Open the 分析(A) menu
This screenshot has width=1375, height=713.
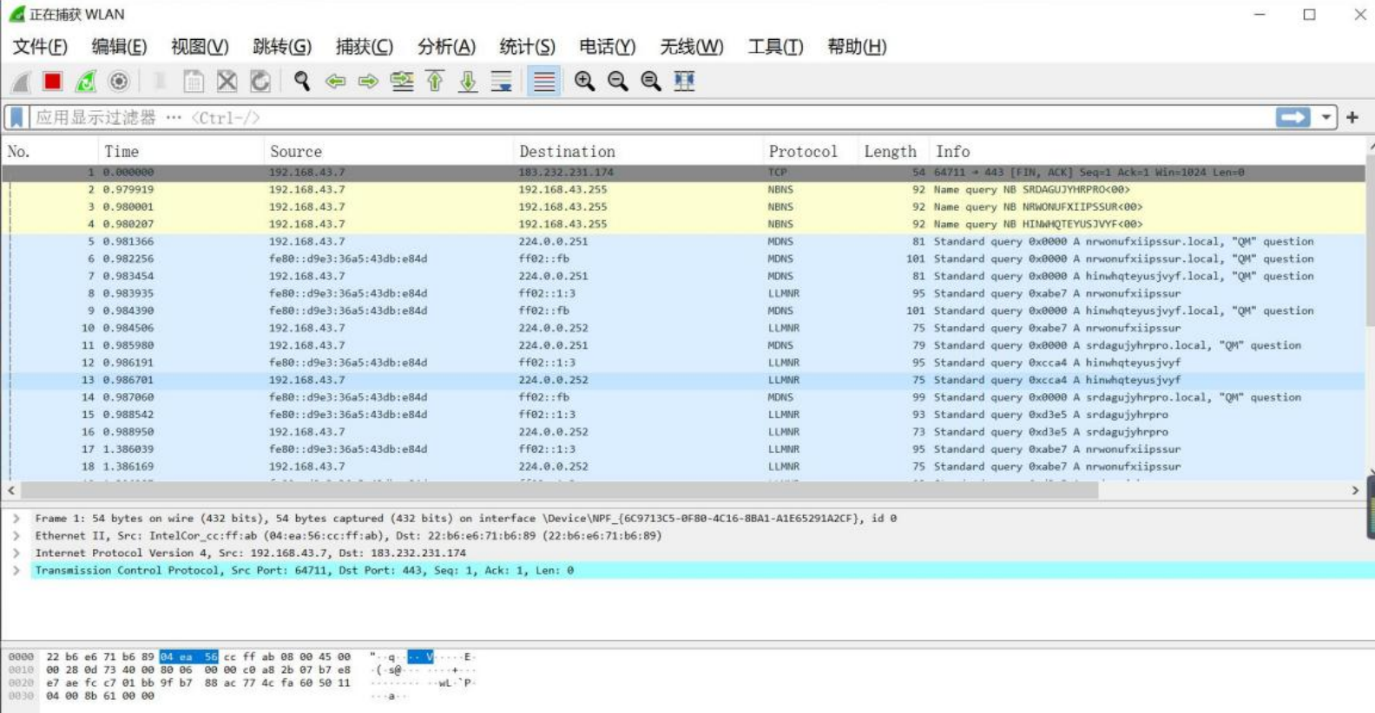(x=446, y=47)
